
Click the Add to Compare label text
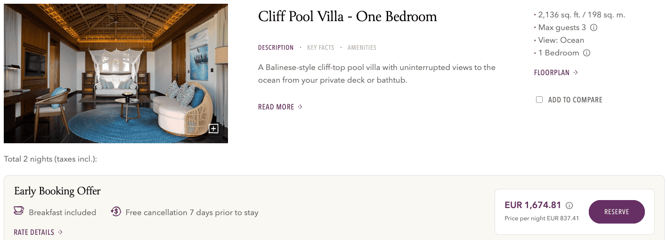[575, 100]
